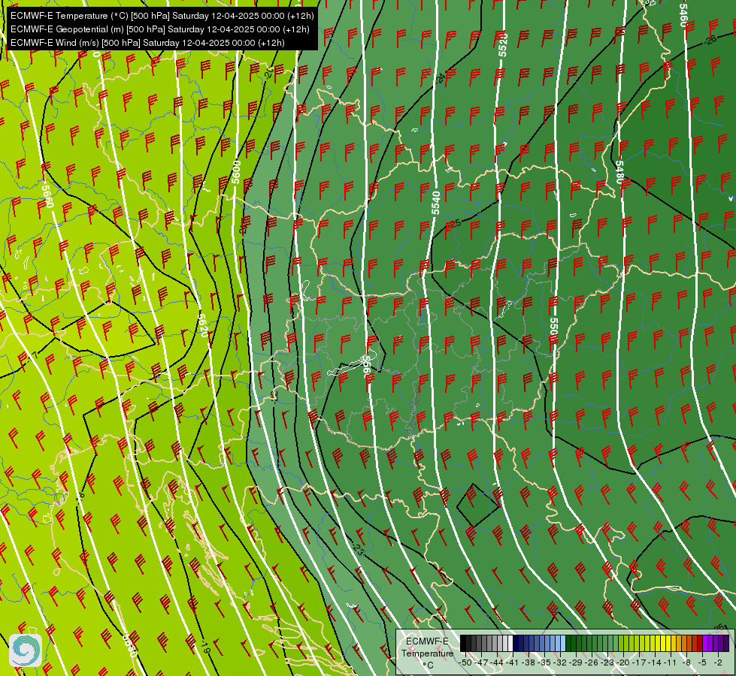Click the legend title ECMWF-E Temperature °C
This screenshot has width=736, height=676.
pos(427,653)
